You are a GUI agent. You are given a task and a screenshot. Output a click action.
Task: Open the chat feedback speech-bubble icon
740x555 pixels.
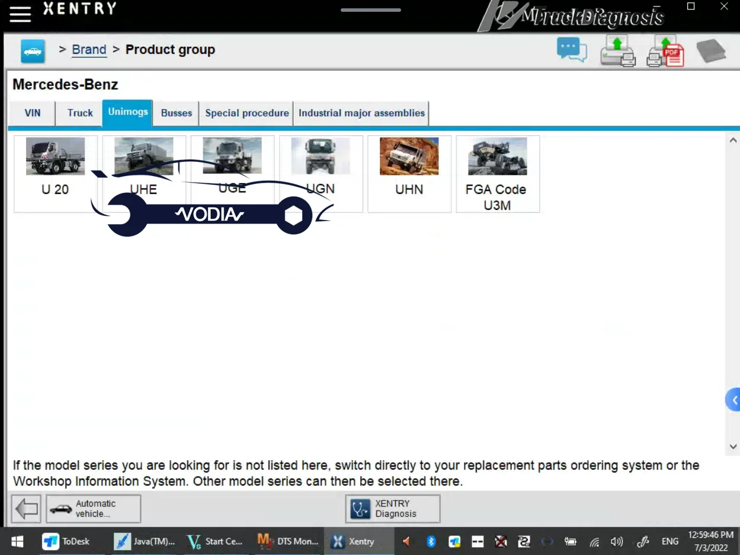click(x=572, y=50)
